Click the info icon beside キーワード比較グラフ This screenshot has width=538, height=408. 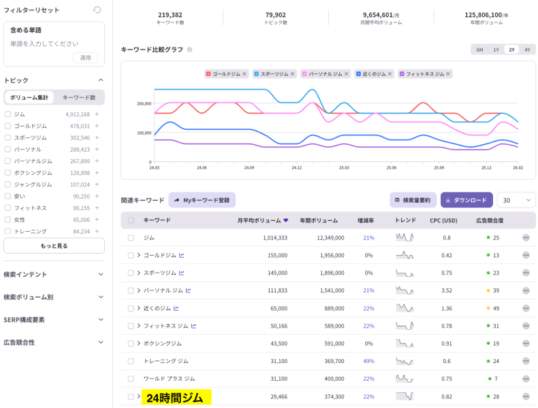coord(189,50)
